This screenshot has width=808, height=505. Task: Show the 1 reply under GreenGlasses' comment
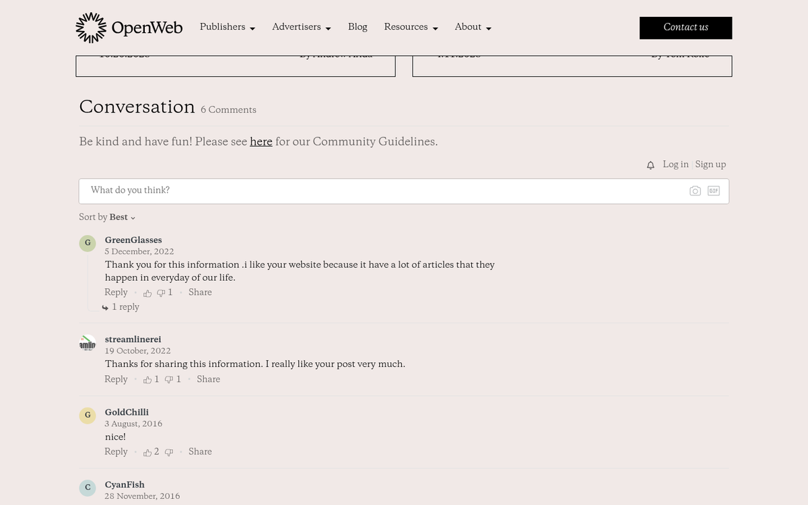(126, 307)
